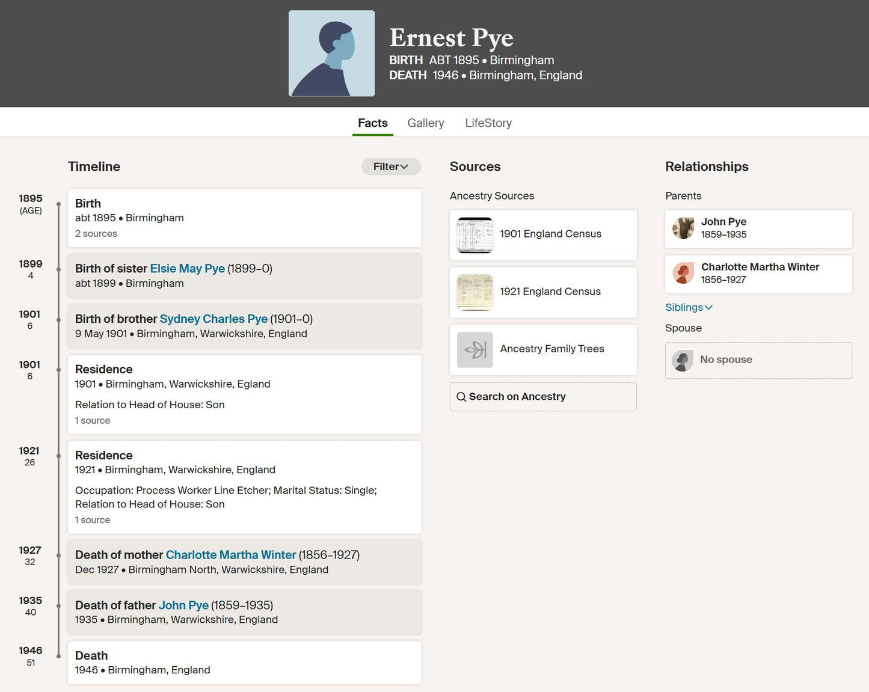
Task: Switch to the Gallery tab
Action: (425, 123)
